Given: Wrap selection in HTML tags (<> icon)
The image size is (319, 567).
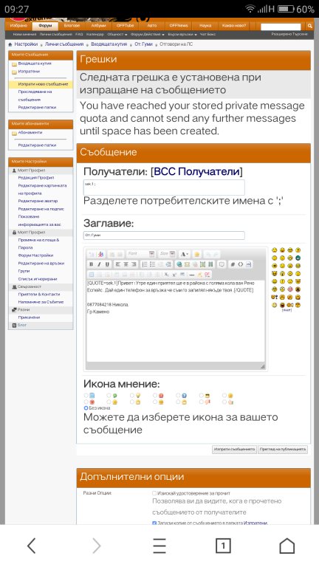Looking at the screenshot, I should (x=241, y=264).
